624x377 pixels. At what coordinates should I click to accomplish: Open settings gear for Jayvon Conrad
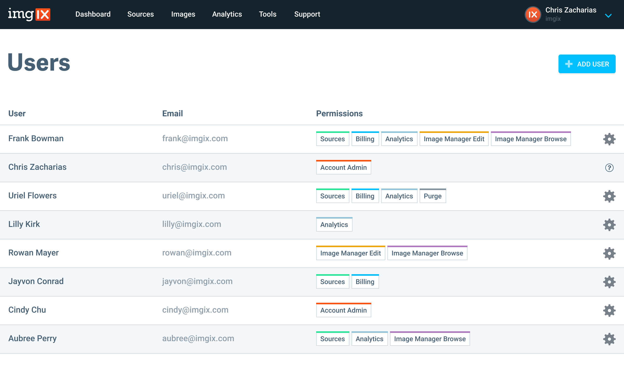[609, 282]
